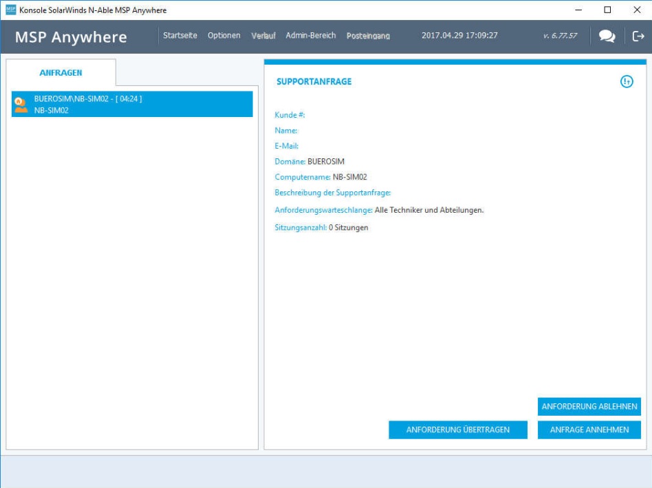Select the BUEROSIM\NB-SIM02 request entry
This screenshot has height=488, width=652.
click(132, 104)
